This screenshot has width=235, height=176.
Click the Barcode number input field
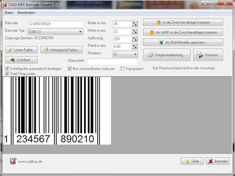click(55, 24)
